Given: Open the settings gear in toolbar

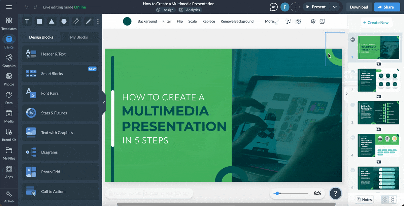Looking at the screenshot, I should [313, 21].
